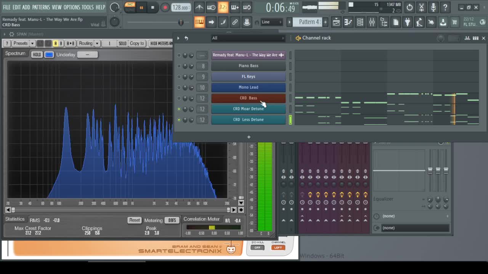The image size is (488, 274).
Task: Add new pattern with plus button
Action: [x=325, y=22]
